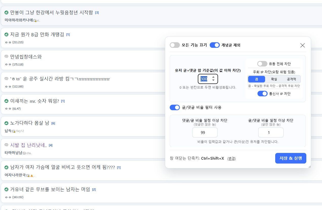Click the speech bubble icon beside 시발 집 난리낫네 post

(x=6, y=145)
